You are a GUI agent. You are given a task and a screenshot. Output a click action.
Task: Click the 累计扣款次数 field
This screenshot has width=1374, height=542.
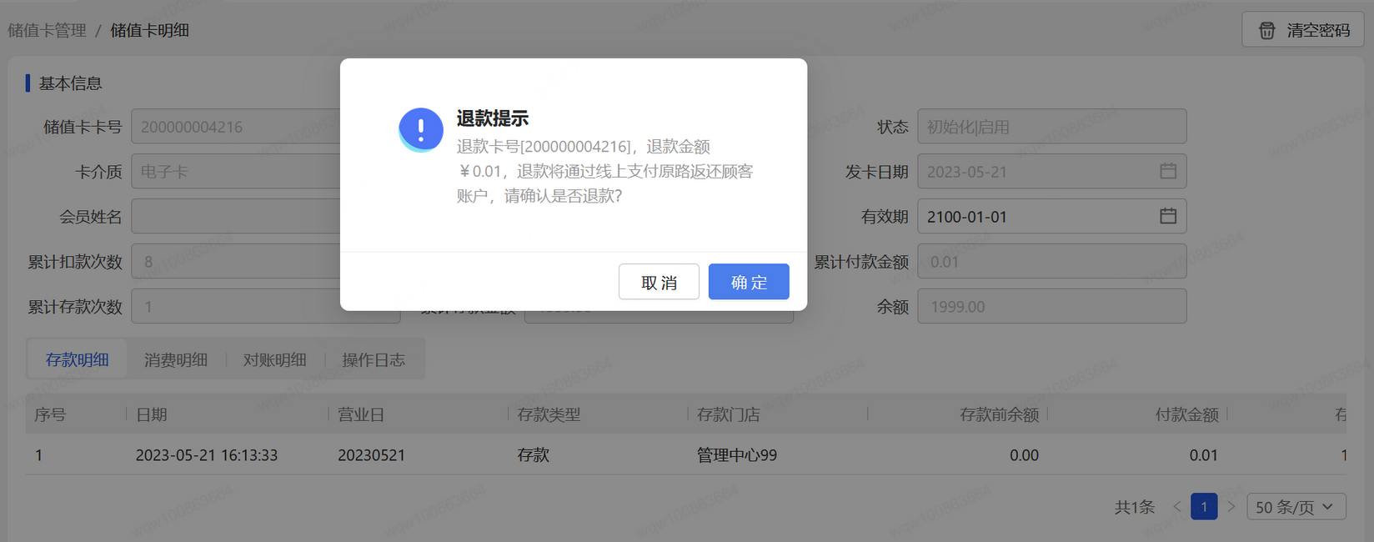tap(235, 262)
